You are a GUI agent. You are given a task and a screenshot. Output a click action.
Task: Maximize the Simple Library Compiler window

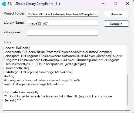(x=115, y=4)
